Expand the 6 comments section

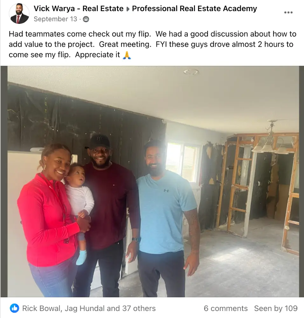coord(226,308)
